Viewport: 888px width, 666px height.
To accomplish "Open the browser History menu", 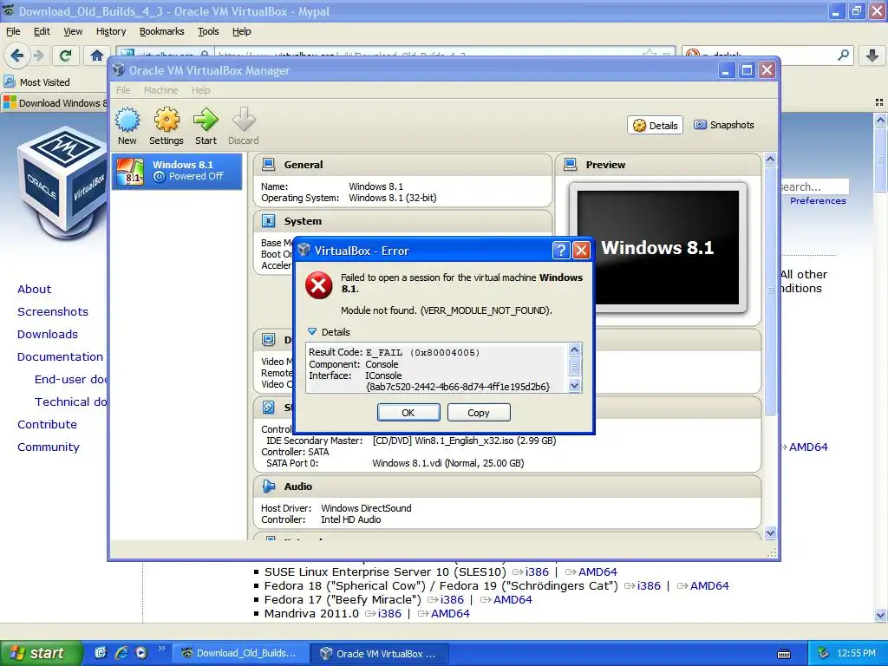I will [111, 32].
